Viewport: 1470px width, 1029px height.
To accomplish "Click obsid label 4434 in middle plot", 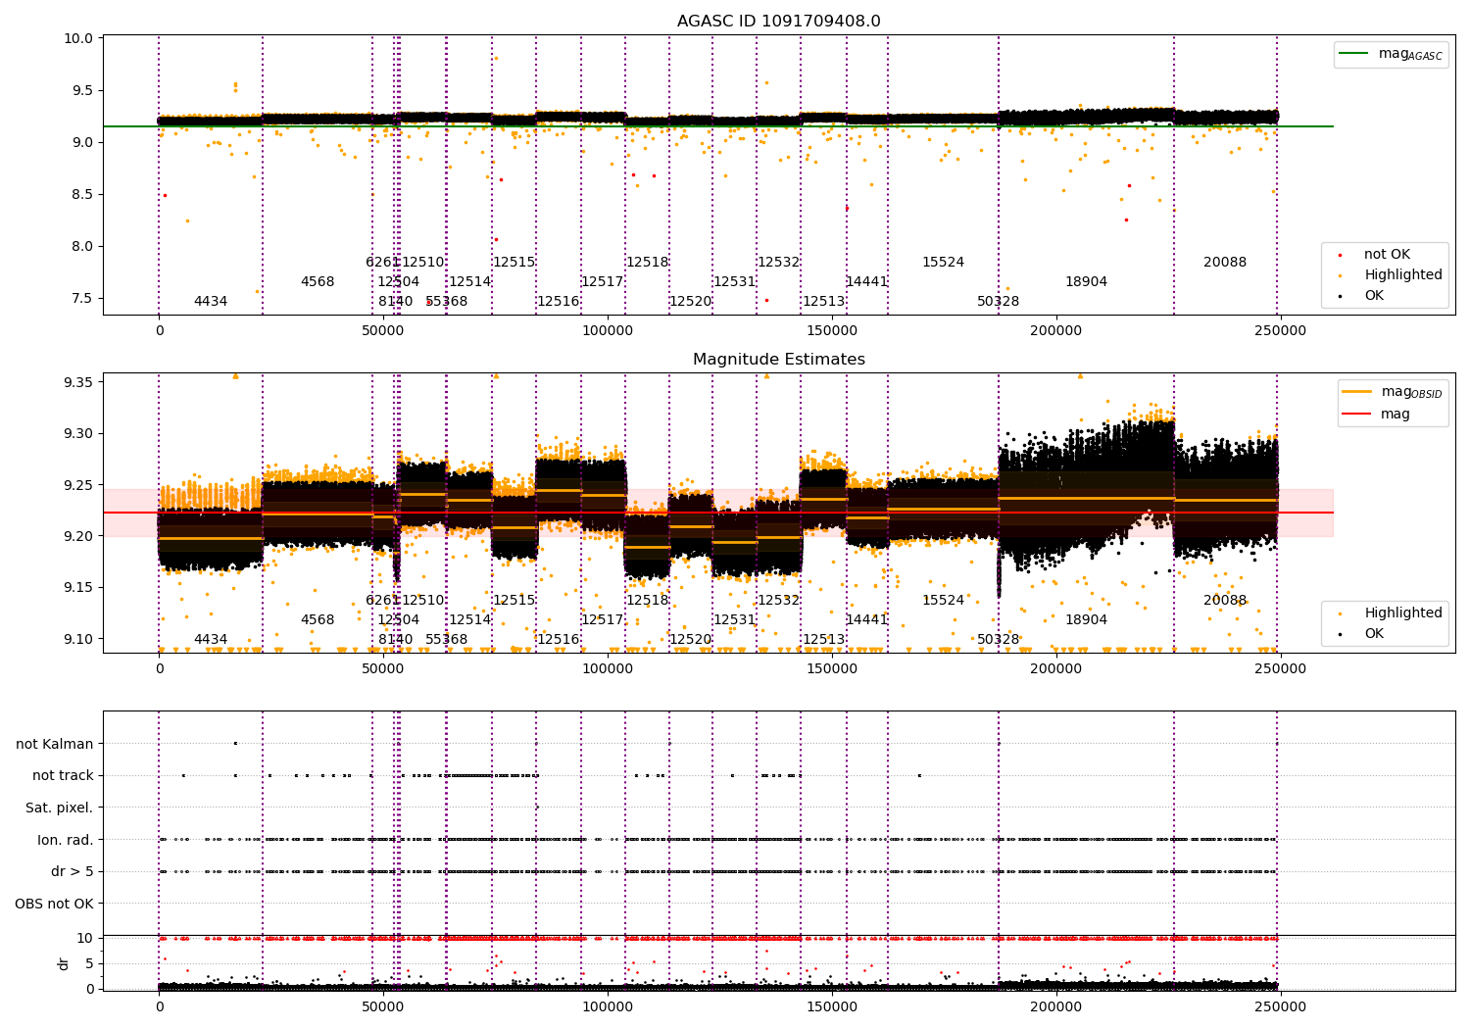I will coord(211,640).
